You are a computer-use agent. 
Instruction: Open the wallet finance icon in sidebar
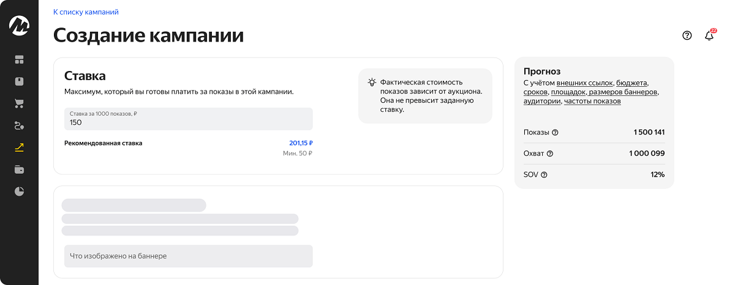[x=19, y=169]
